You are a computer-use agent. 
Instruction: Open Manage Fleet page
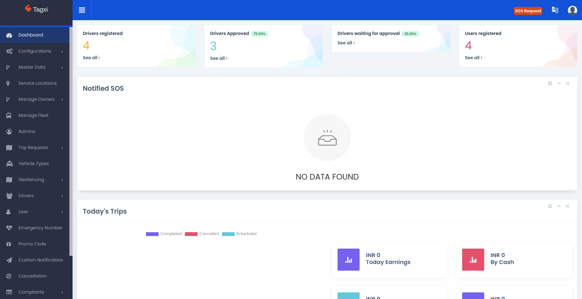(33, 115)
